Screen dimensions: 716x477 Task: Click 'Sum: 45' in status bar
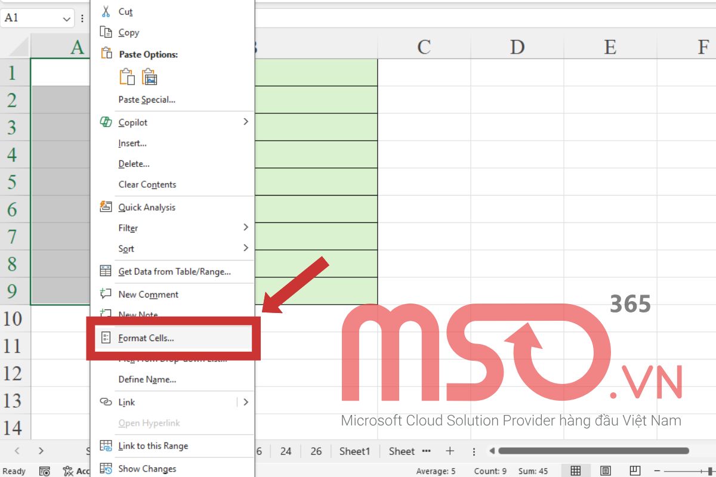click(533, 471)
